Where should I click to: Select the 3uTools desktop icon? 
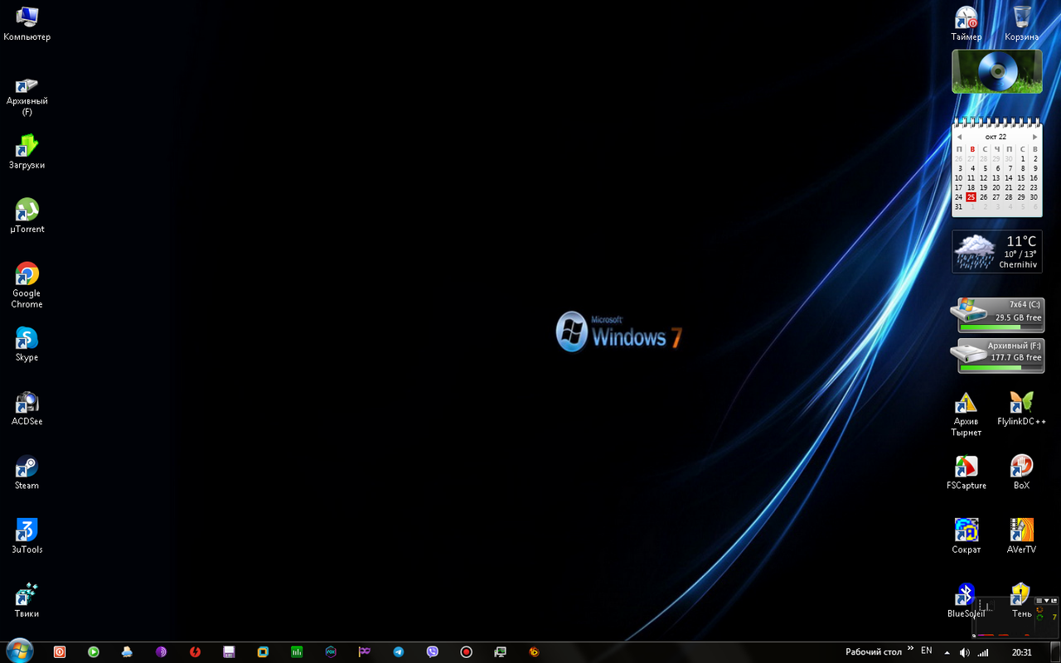tap(27, 536)
